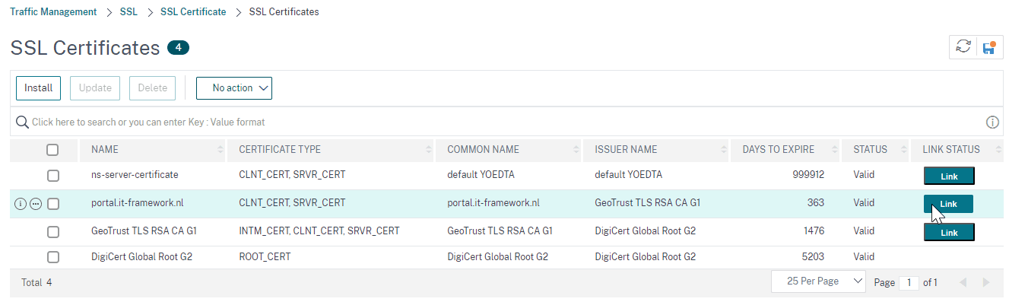Click the ROOT_CERT certificate type cell

[x=265, y=257]
